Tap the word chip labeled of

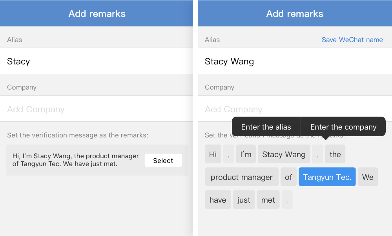(x=288, y=177)
